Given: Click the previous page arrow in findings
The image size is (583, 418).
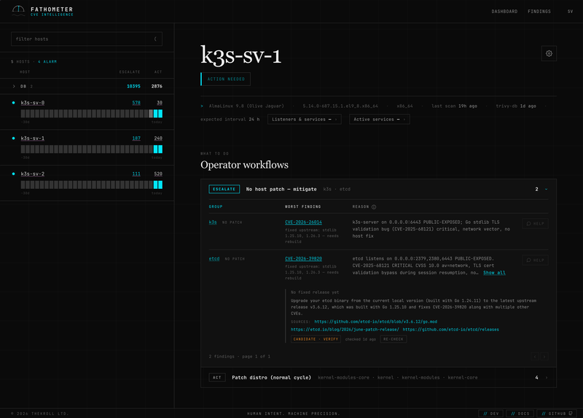Looking at the screenshot, I should click(x=535, y=357).
